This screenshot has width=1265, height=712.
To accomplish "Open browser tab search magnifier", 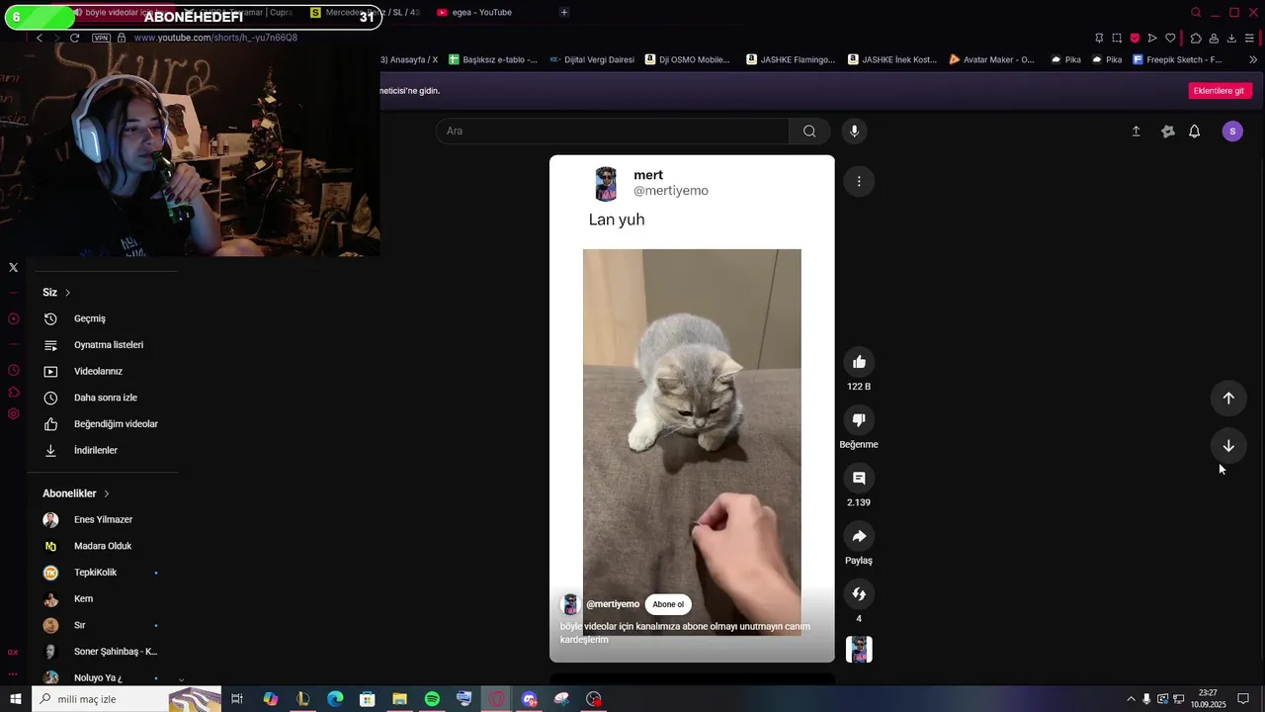I will (x=1196, y=13).
